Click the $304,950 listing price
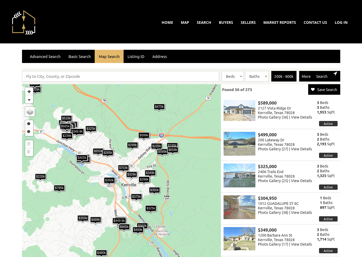 [x=267, y=198]
